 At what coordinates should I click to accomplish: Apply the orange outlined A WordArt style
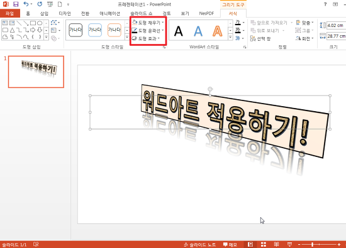pos(218,31)
